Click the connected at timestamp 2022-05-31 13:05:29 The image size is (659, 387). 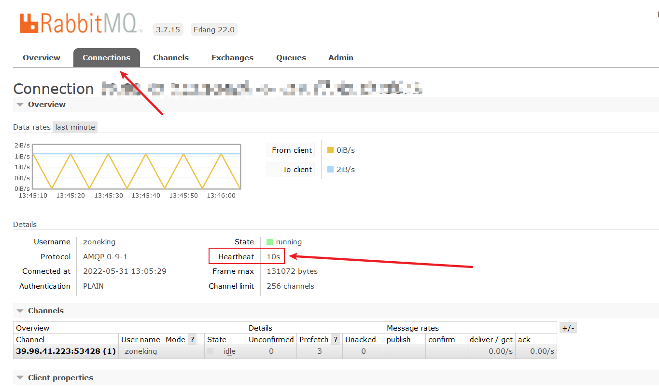[125, 271]
